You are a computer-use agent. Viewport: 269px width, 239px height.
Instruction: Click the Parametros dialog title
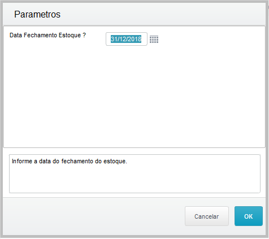coord(37,14)
